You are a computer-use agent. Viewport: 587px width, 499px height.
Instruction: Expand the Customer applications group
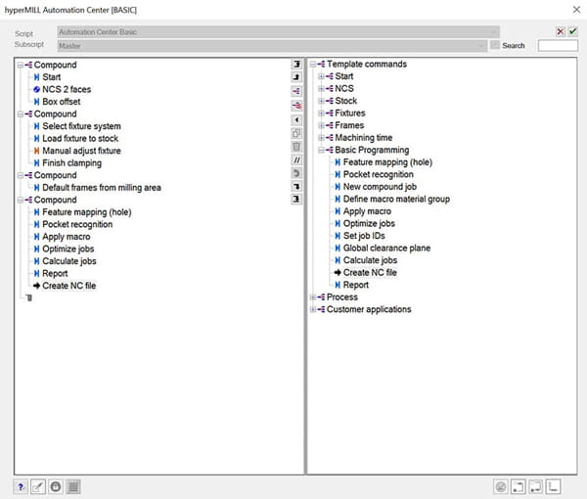click(313, 309)
